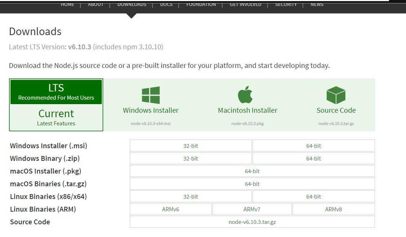Click node-v6.10.3-x64.msi filename

[x=151, y=124]
